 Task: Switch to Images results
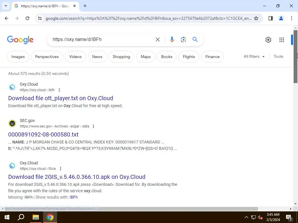coord(18,57)
